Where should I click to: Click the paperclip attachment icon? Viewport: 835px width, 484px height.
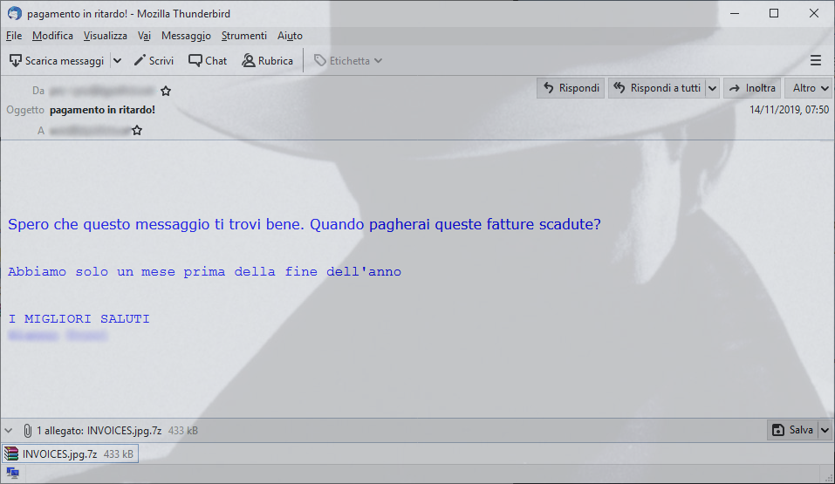(x=28, y=430)
